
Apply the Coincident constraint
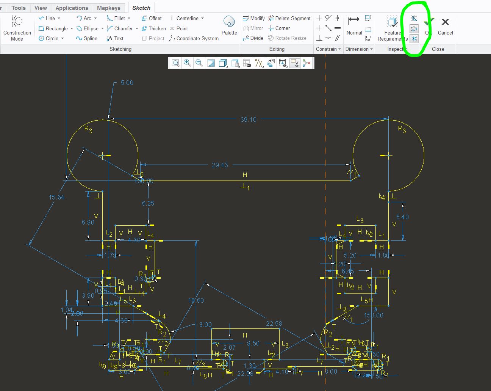328,38
